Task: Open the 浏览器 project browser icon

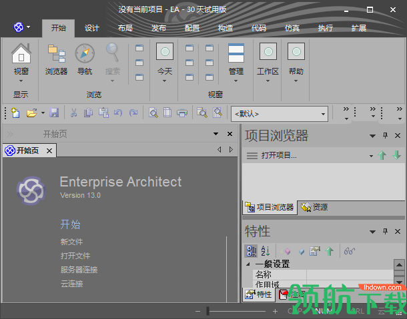Action: point(56,53)
